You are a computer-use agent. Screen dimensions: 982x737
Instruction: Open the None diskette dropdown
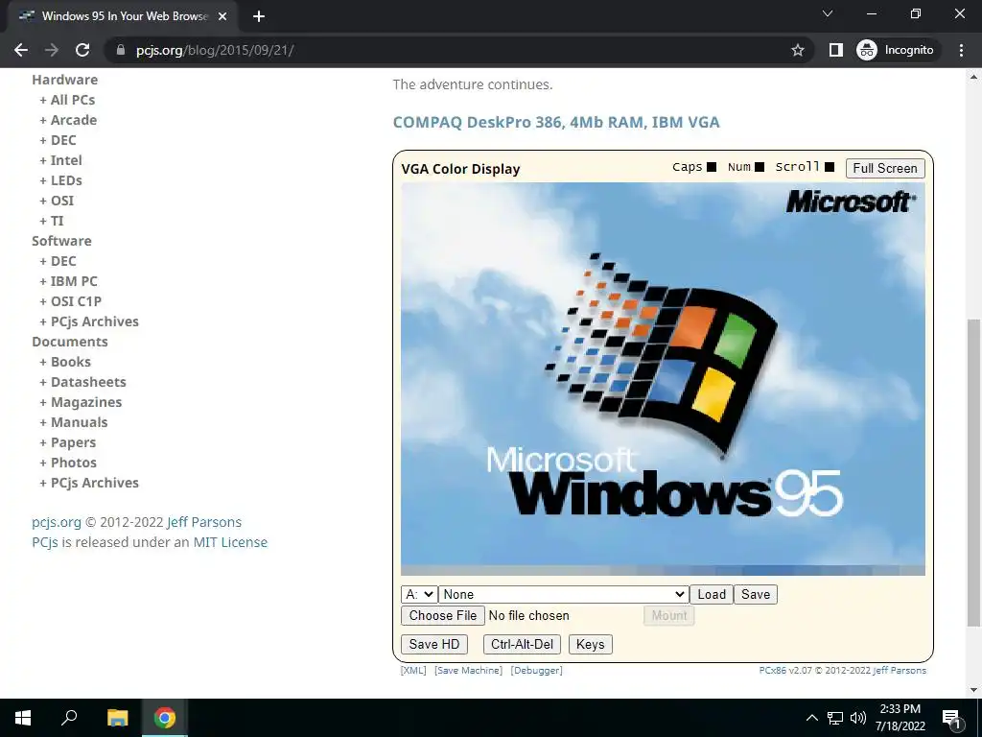coord(564,594)
